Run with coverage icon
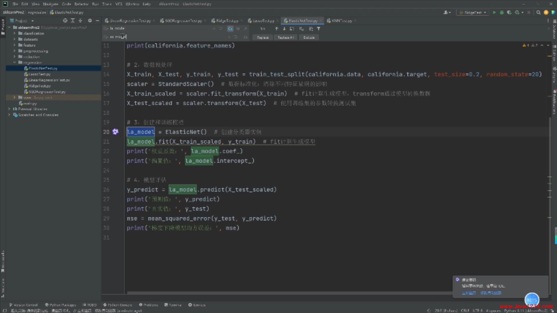557x313 pixels. coord(509,12)
